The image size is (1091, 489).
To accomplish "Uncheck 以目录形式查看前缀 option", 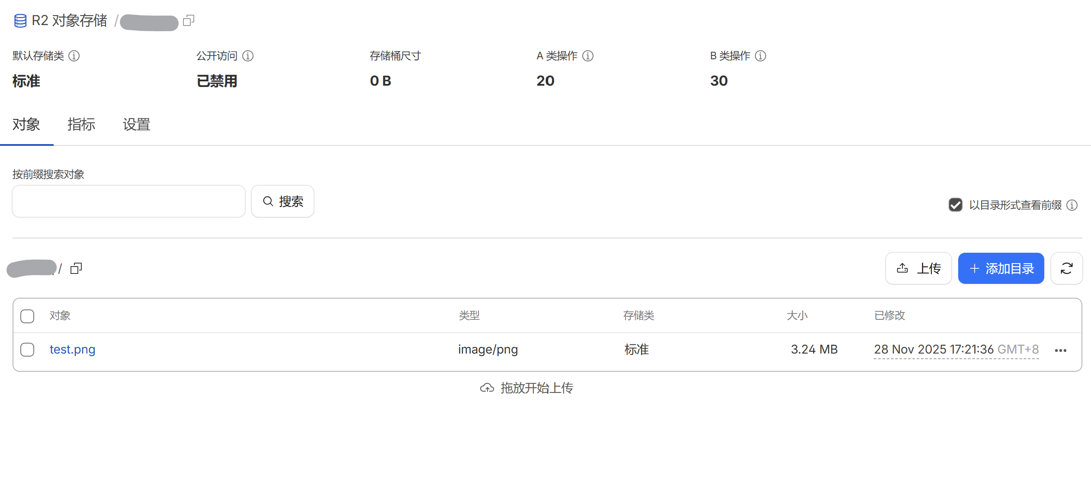I will point(956,205).
